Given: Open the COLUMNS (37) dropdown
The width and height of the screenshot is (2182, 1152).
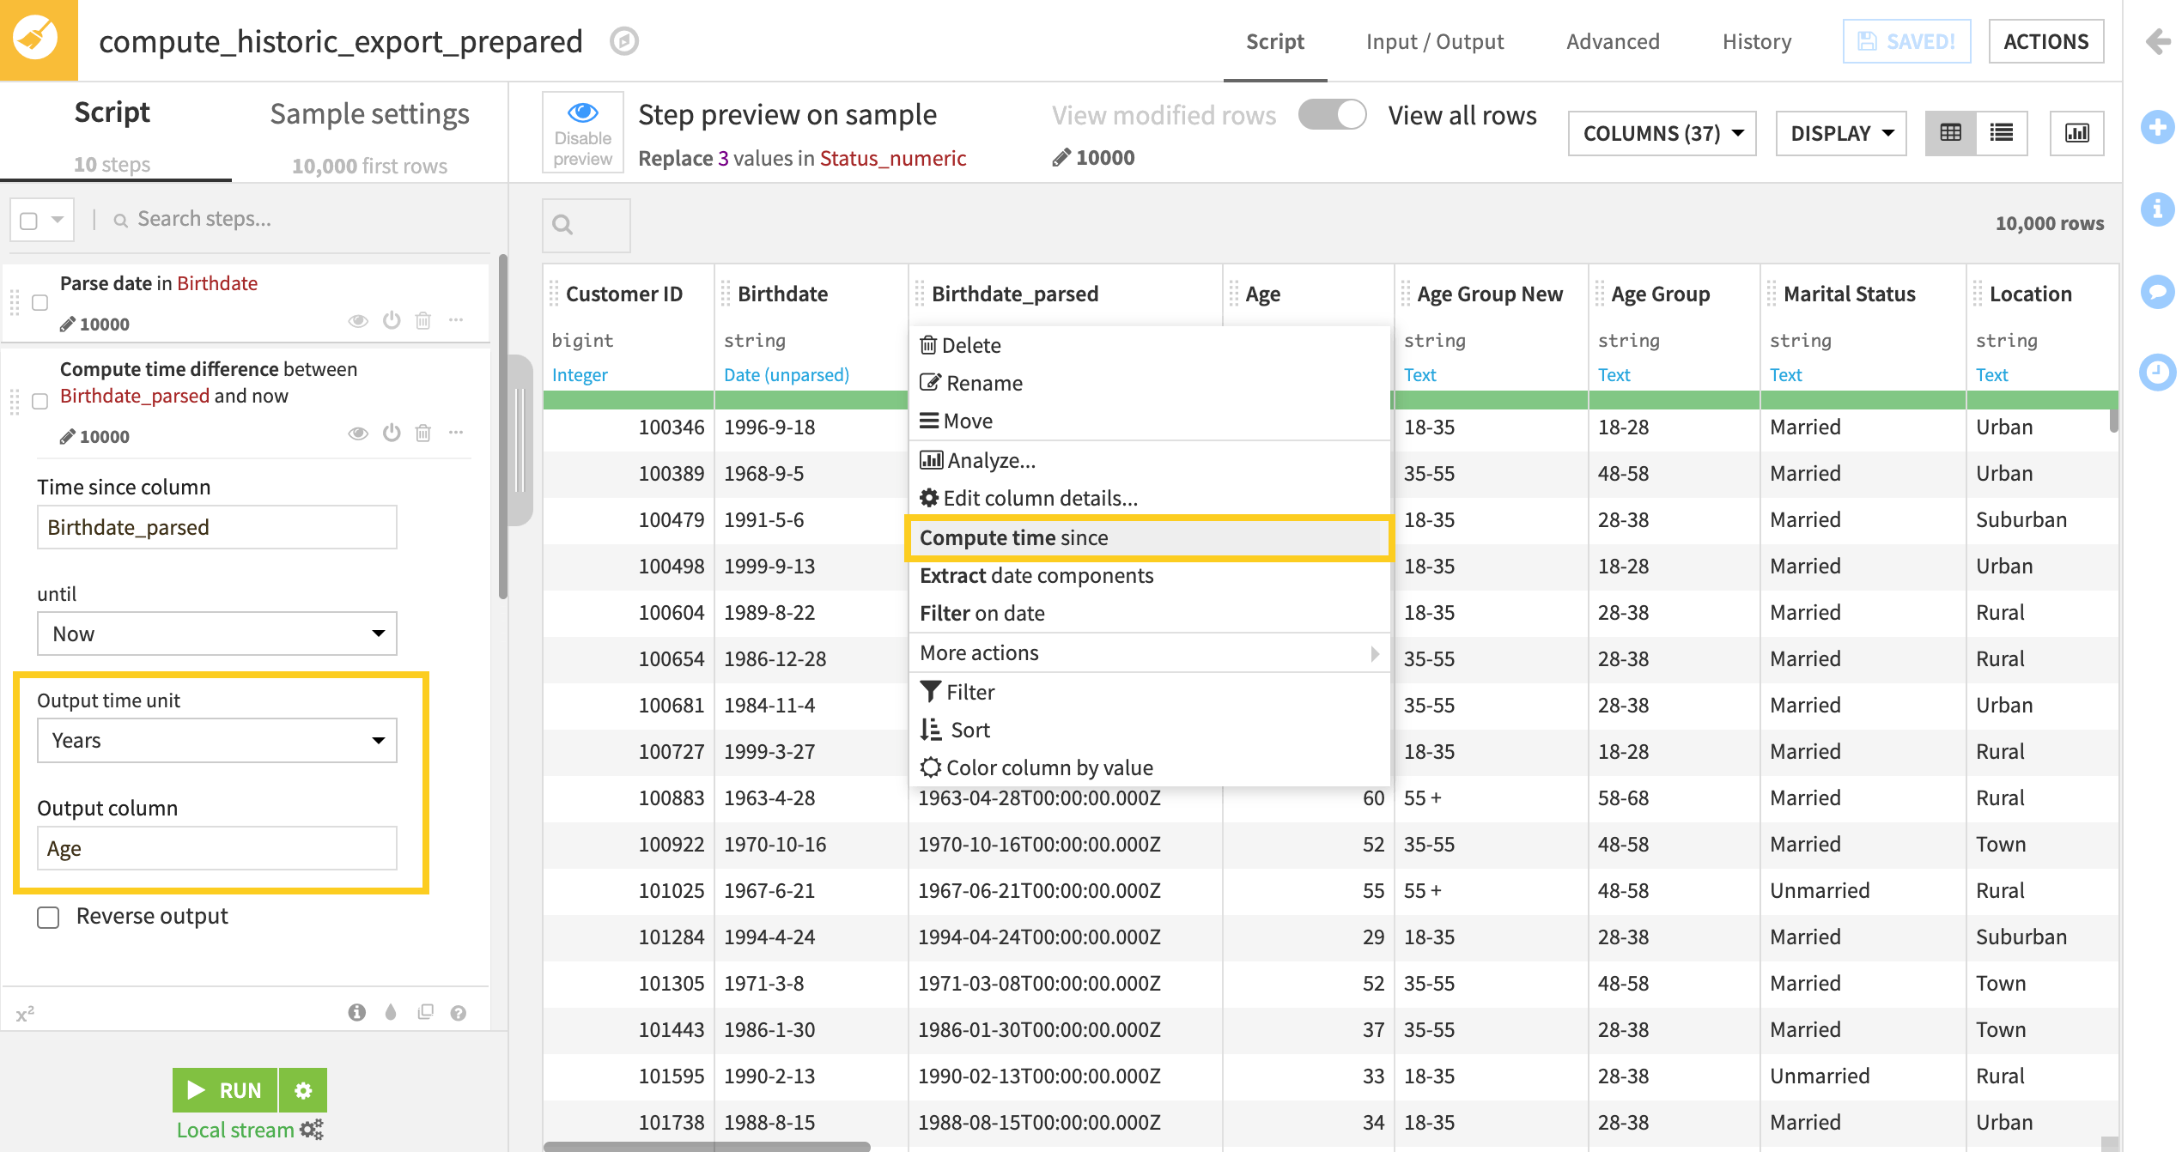Looking at the screenshot, I should click(x=1662, y=133).
